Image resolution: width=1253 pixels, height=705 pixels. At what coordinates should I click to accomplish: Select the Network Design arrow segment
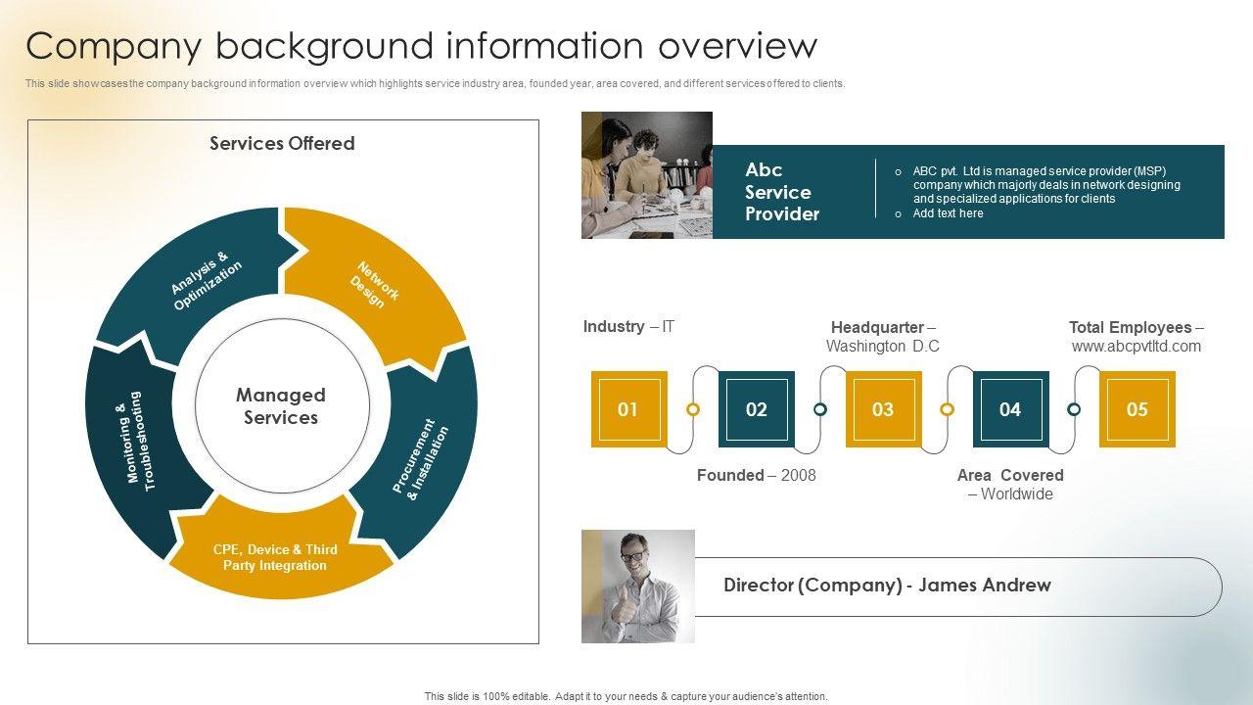click(375, 283)
